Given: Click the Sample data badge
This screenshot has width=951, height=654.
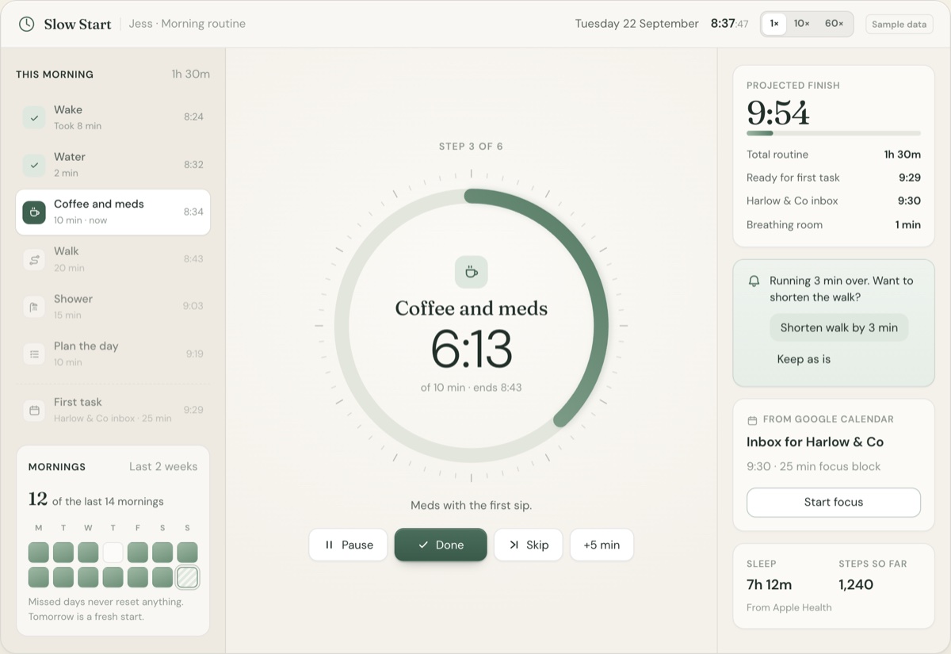Looking at the screenshot, I should [x=899, y=24].
